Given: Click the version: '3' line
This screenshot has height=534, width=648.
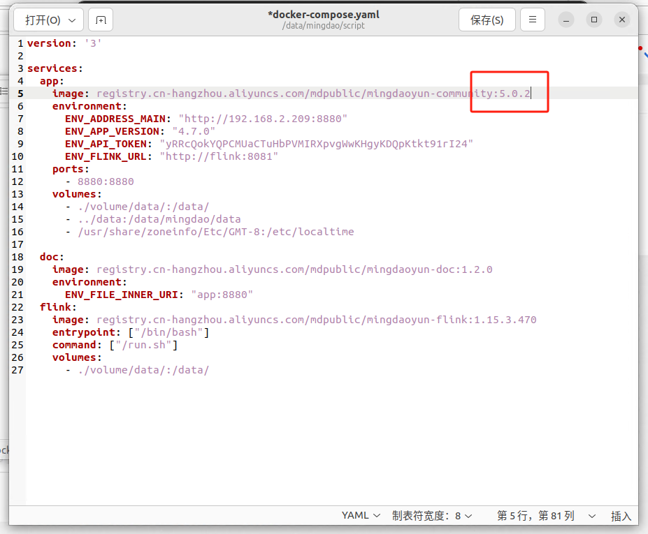Looking at the screenshot, I should (64, 43).
